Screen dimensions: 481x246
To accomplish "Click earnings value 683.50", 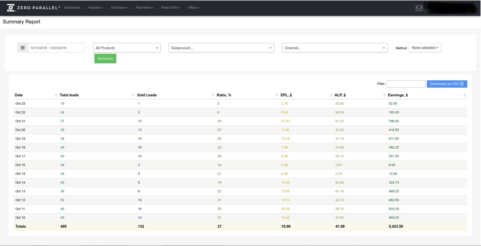I will tap(394, 200).
